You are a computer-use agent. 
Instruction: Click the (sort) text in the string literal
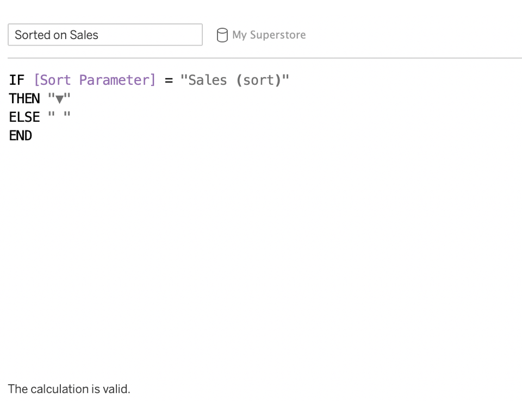click(x=259, y=80)
